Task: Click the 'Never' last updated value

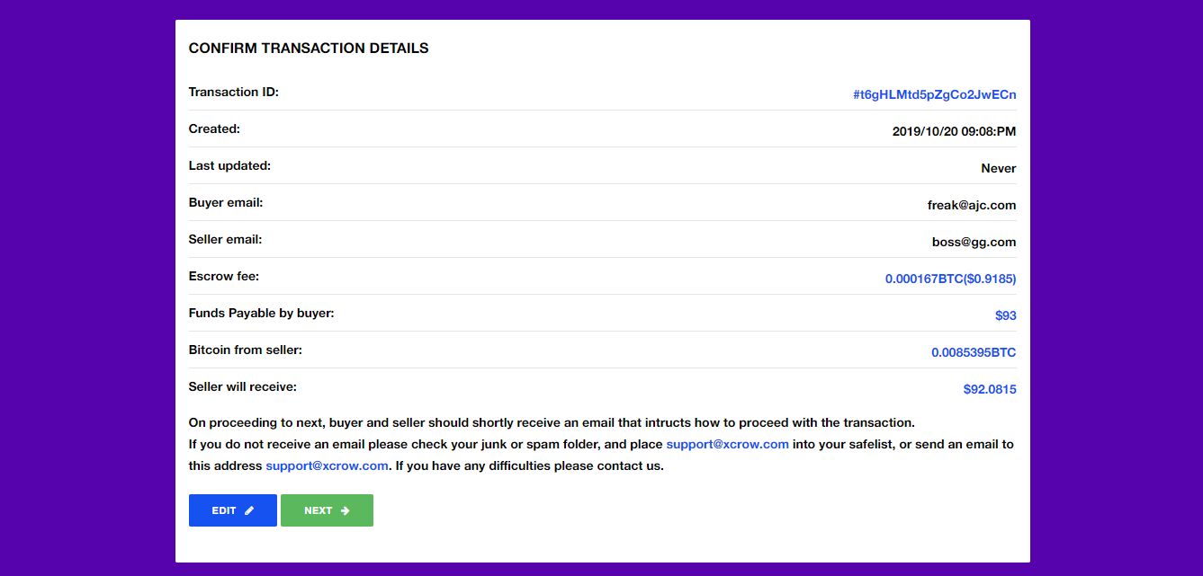Action: (998, 168)
